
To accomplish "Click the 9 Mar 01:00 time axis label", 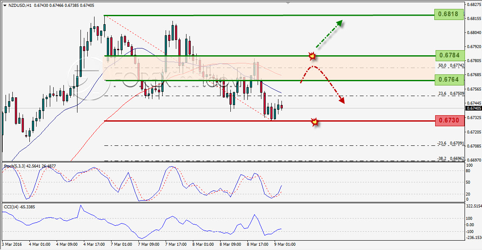I will click(x=284, y=244).
